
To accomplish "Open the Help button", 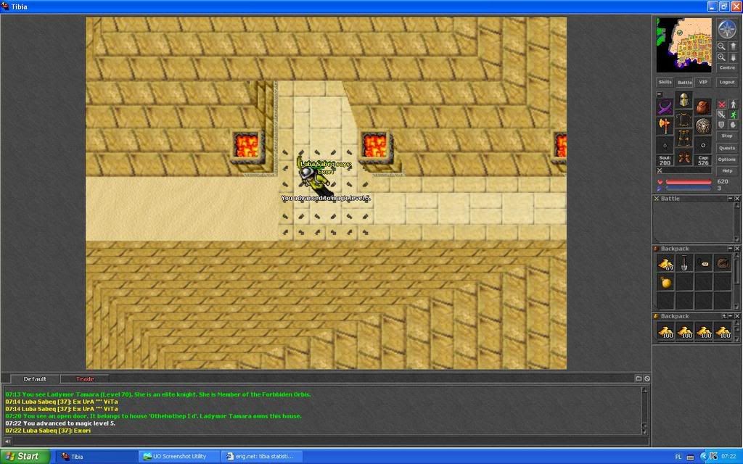I will [727, 171].
